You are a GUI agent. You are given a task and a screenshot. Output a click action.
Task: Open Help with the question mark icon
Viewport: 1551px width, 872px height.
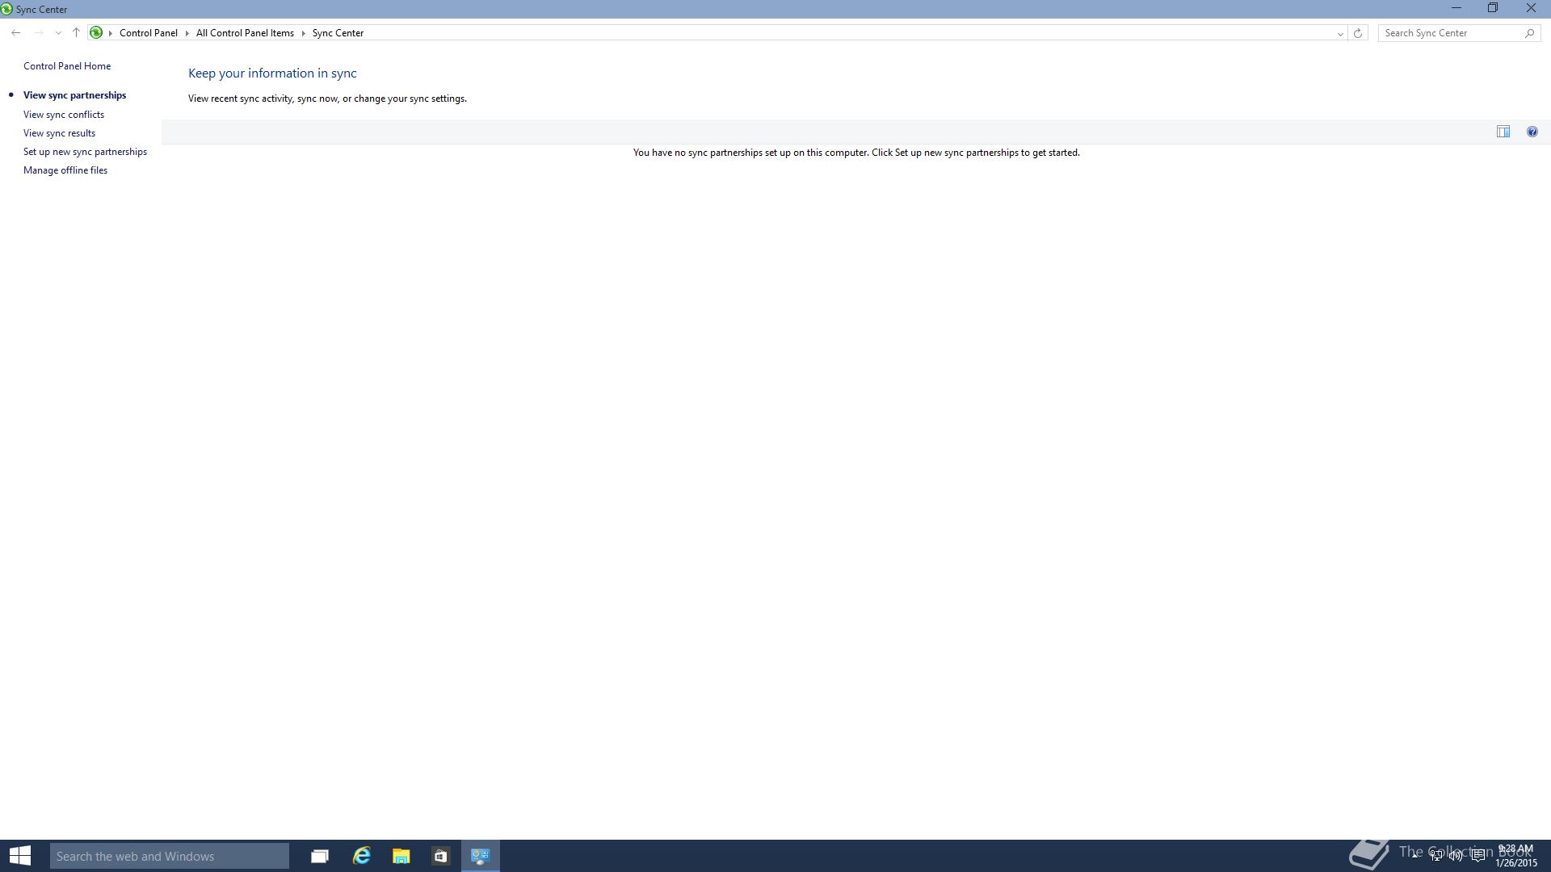point(1532,132)
